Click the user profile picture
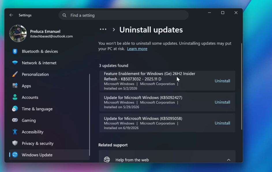 point(18,33)
